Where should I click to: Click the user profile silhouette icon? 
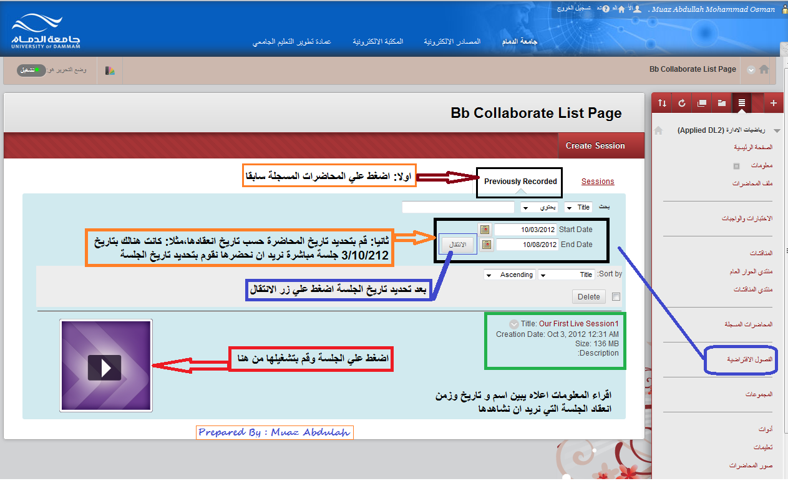click(637, 9)
